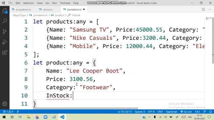Open the Search view in activity bar

[5, 21]
